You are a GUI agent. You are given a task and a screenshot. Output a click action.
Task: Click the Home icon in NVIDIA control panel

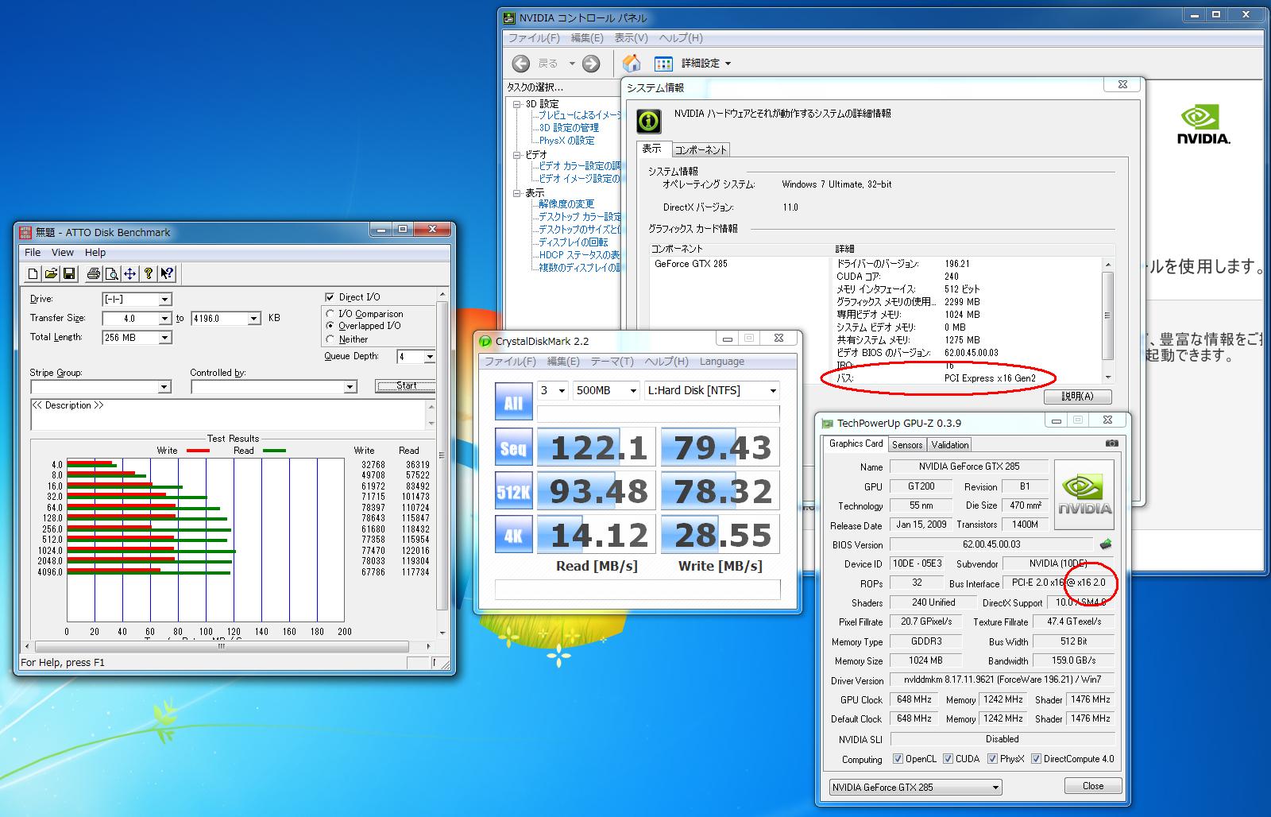[x=632, y=64]
